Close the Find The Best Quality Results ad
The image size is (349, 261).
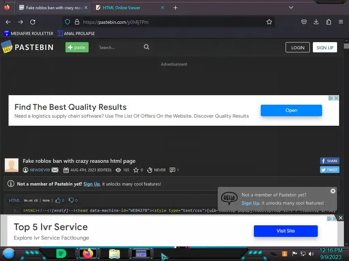point(336,98)
